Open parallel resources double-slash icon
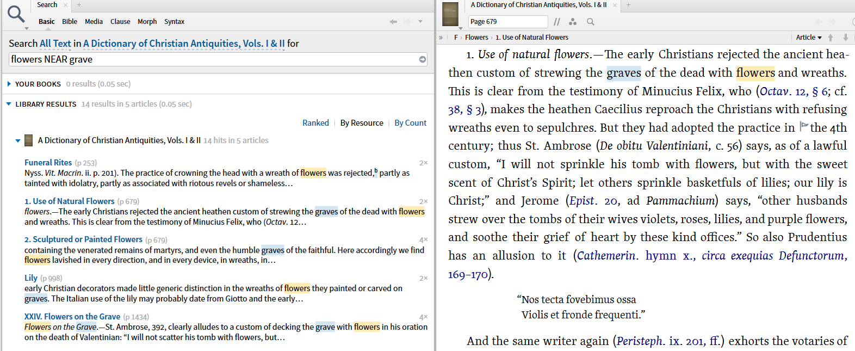The width and height of the screenshot is (855, 351). [557, 22]
